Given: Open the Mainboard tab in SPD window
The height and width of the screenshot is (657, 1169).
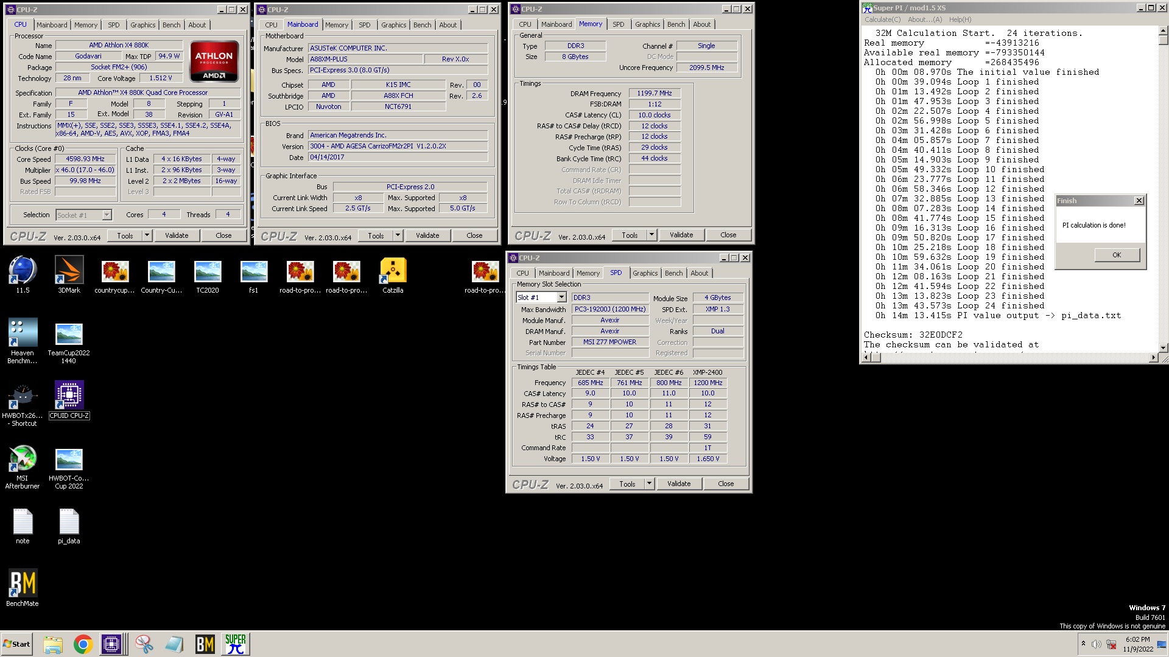Looking at the screenshot, I should click(x=554, y=273).
